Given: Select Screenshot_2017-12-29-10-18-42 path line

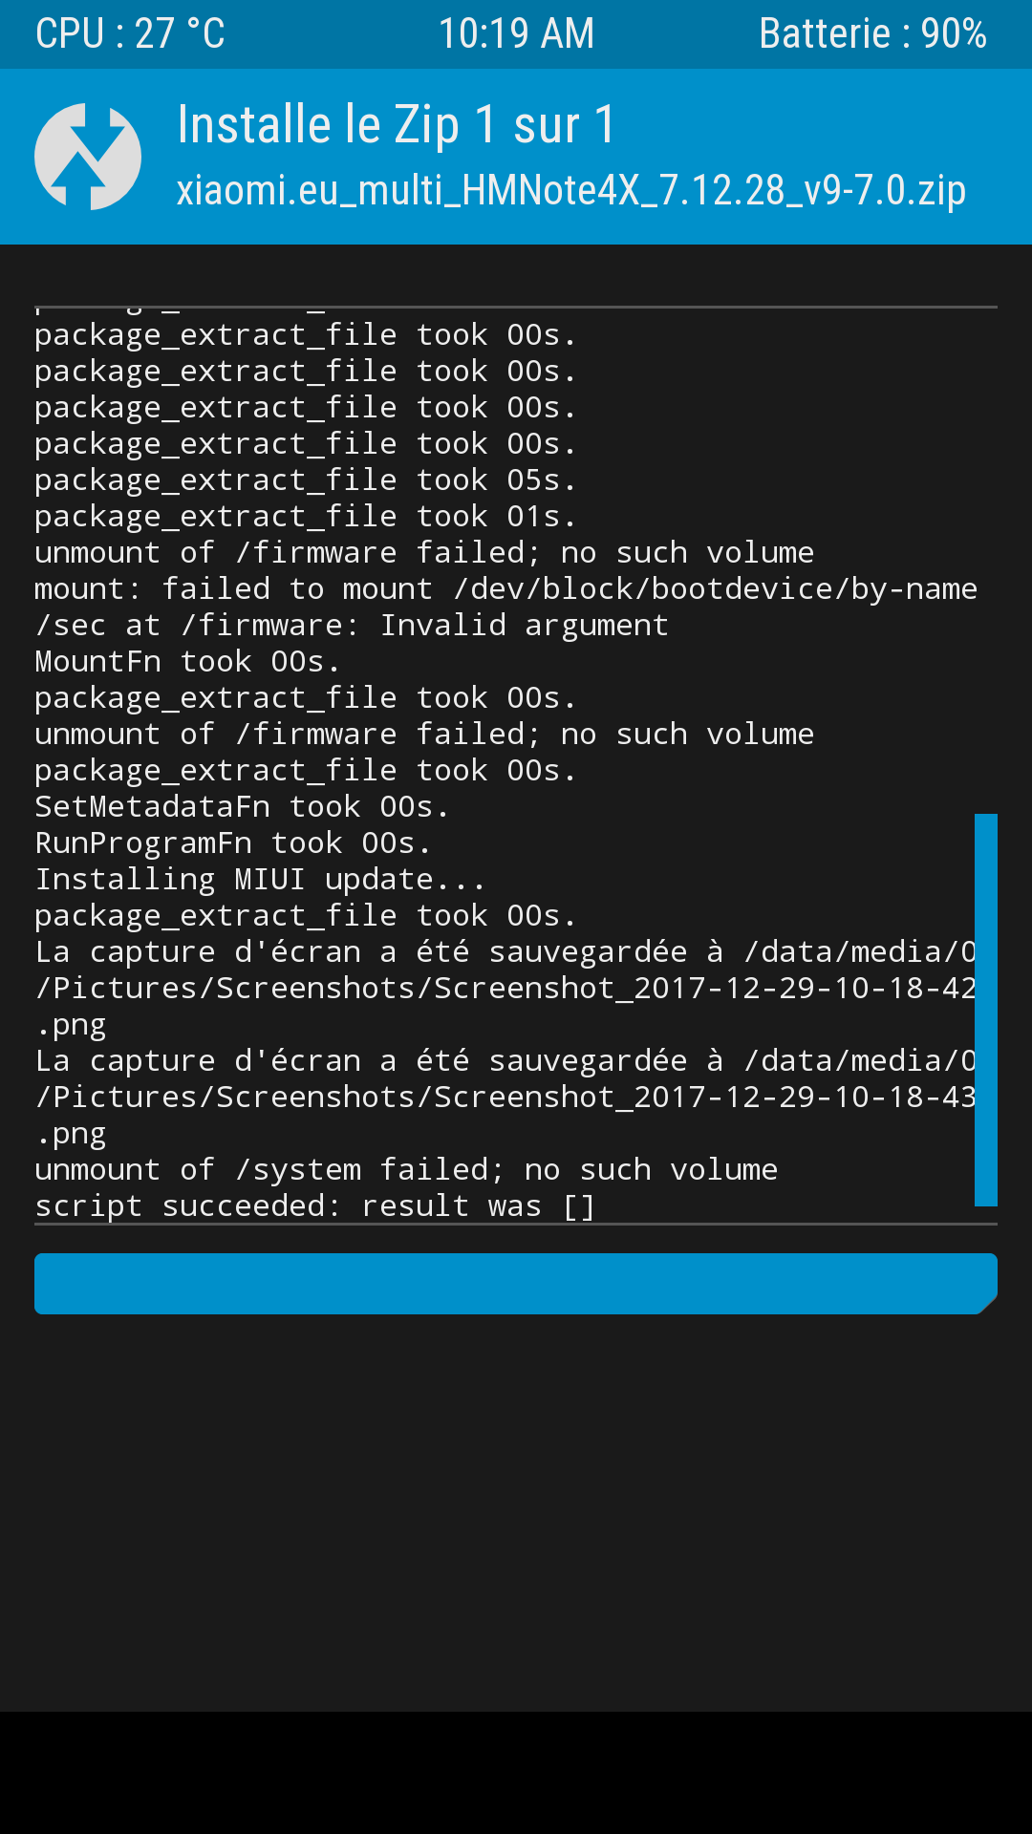Looking at the screenshot, I should (506, 989).
